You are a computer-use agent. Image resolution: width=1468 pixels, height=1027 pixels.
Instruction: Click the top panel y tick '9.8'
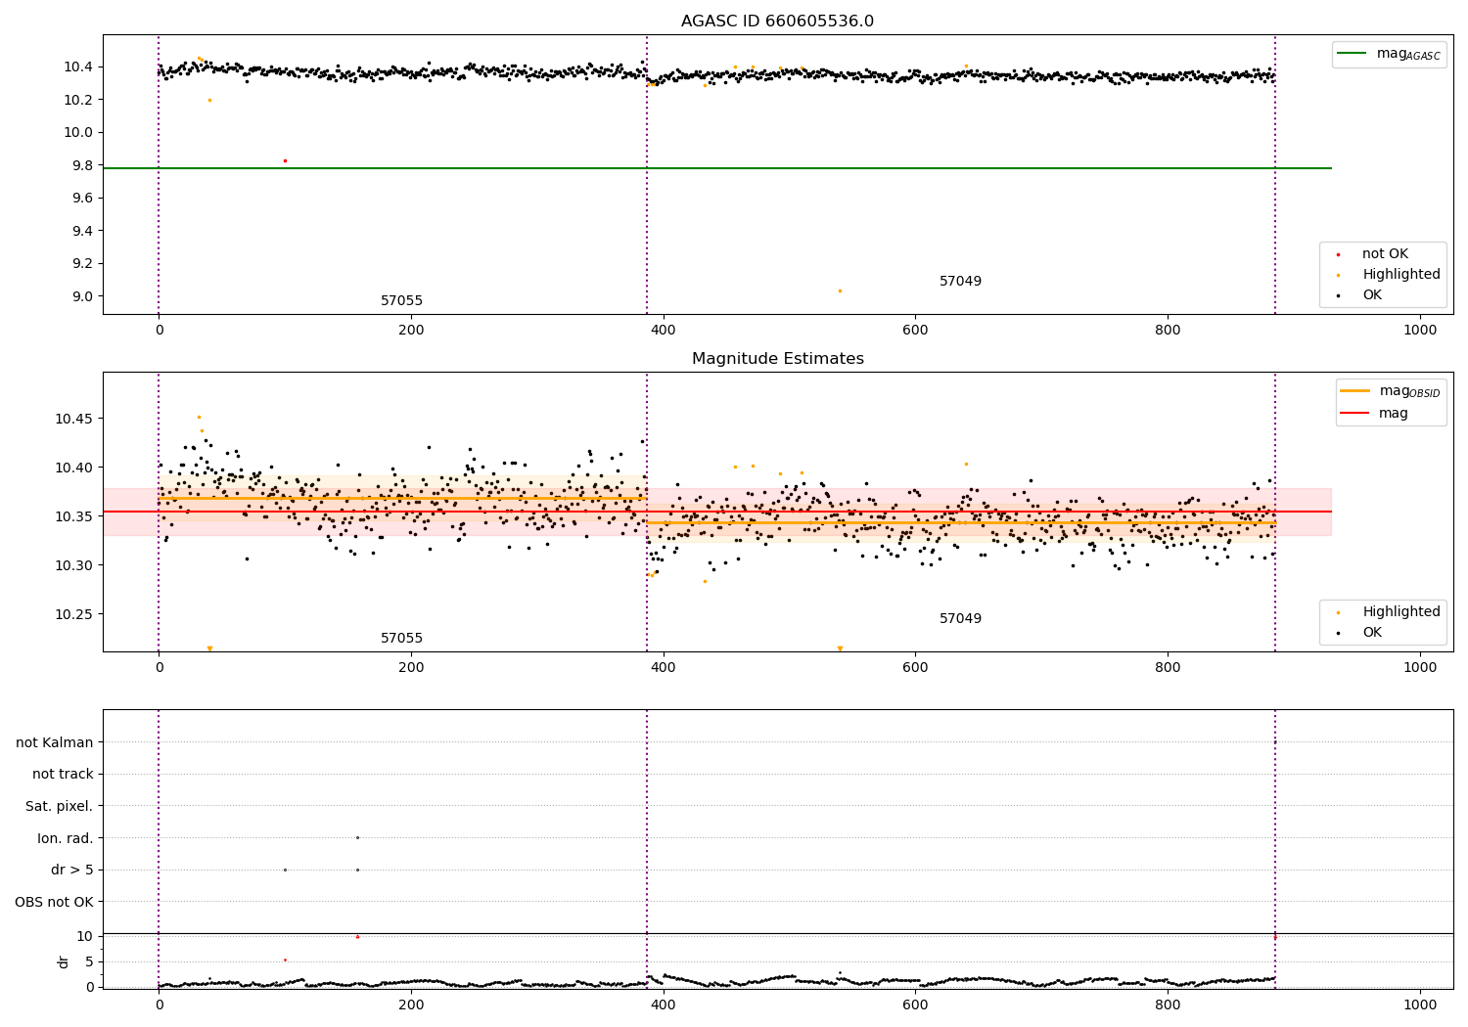(81, 166)
